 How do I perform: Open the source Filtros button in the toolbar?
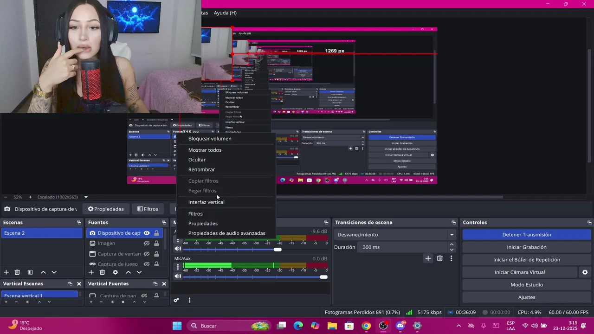pos(148,209)
